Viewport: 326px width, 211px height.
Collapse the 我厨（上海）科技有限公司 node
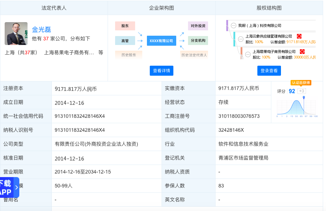pyautogui.click(x=233, y=26)
